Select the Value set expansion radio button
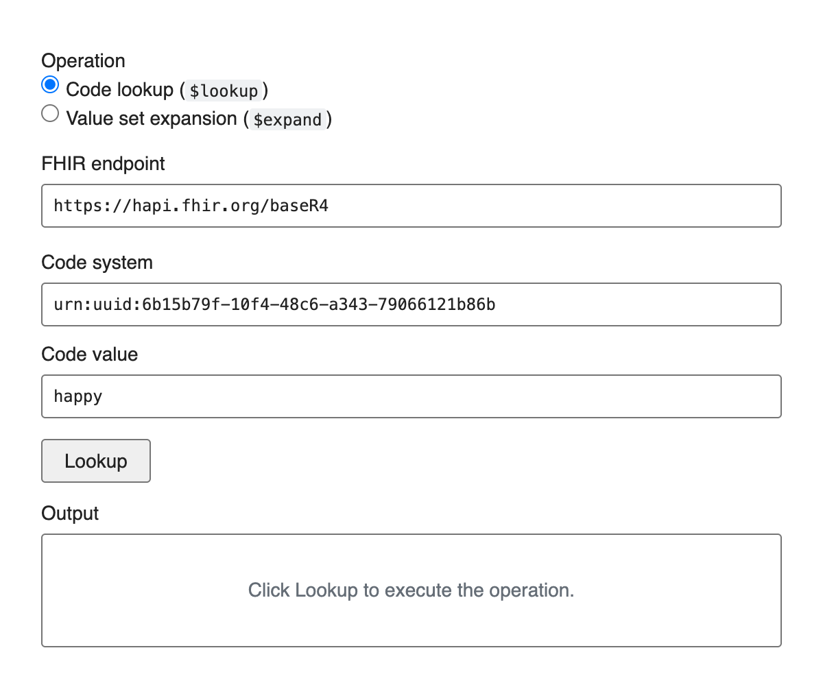This screenshot has width=823, height=694. coord(50,113)
